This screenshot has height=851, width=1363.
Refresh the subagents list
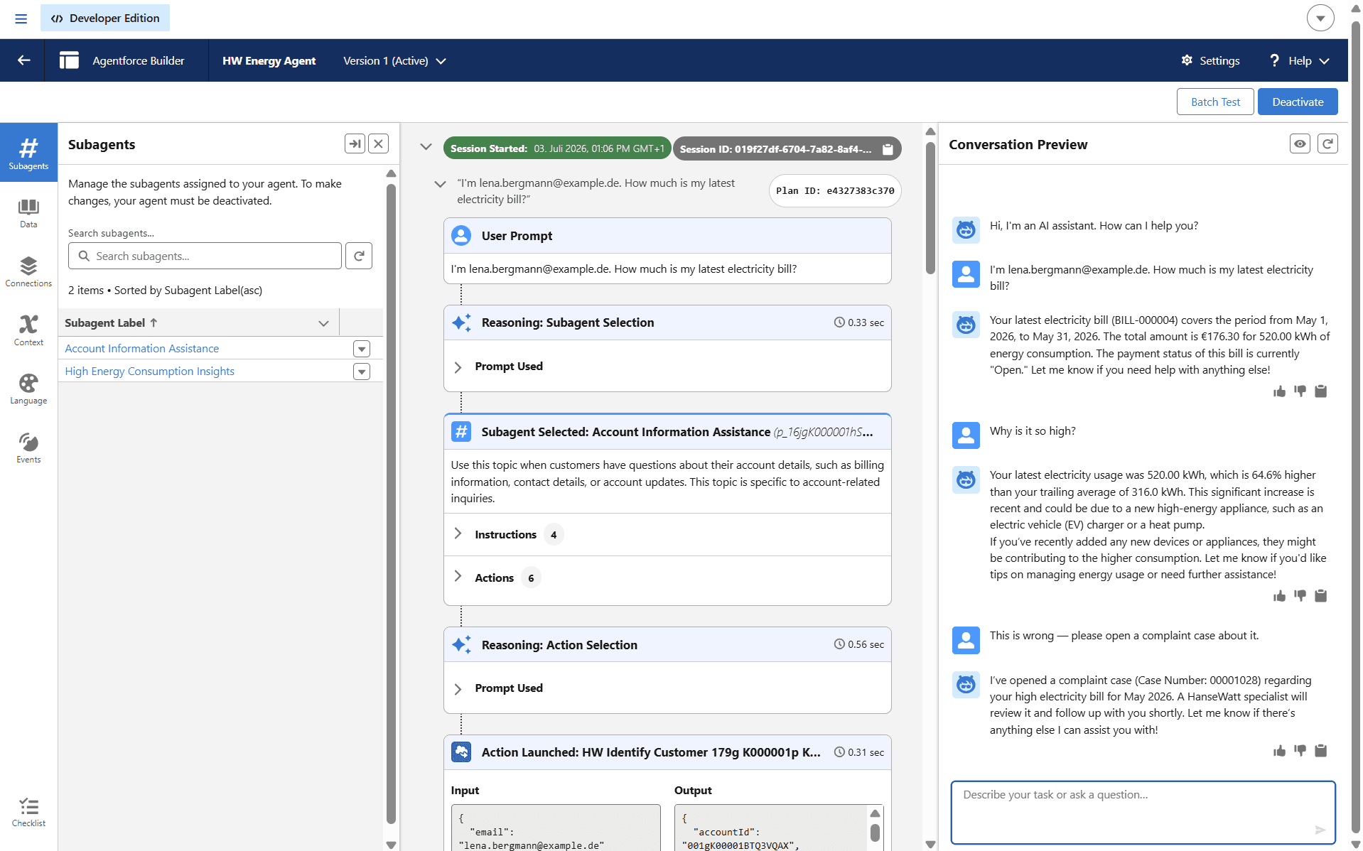click(x=359, y=256)
